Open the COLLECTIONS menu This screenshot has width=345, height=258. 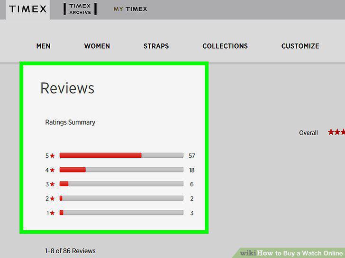225,46
